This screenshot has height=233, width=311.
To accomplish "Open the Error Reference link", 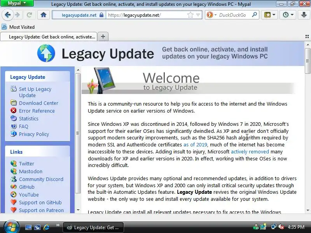I will (37, 111).
